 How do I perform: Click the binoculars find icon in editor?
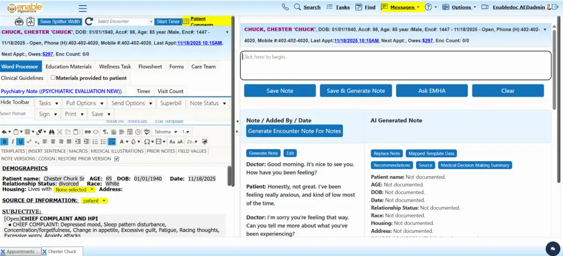coord(51,132)
